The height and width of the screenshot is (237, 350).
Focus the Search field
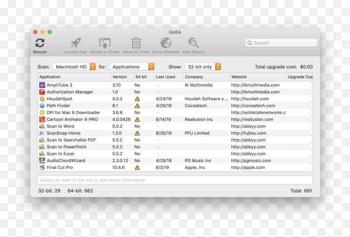click(281, 43)
